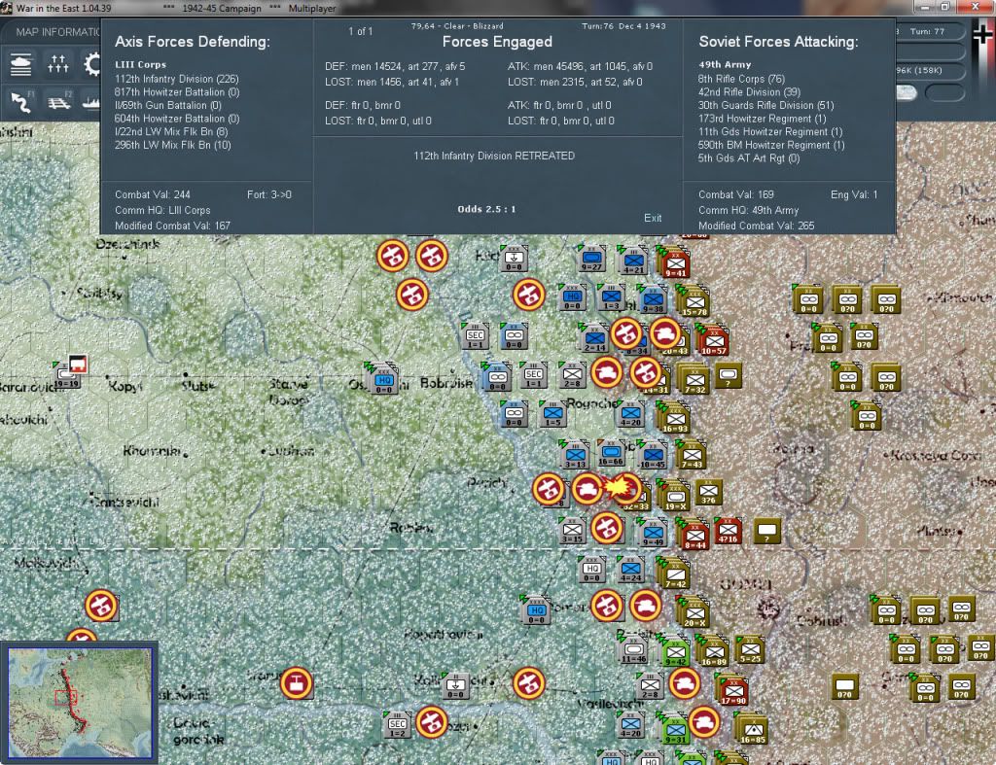Select the Soviet 9=41 red rifle unit
This screenshot has width=996, height=765.
click(675, 264)
